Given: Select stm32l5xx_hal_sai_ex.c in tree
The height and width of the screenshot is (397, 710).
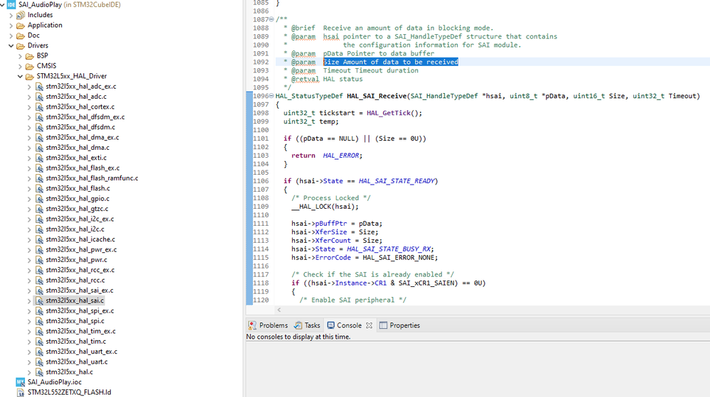Looking at the screenshot, I should (x=79, y=290).
